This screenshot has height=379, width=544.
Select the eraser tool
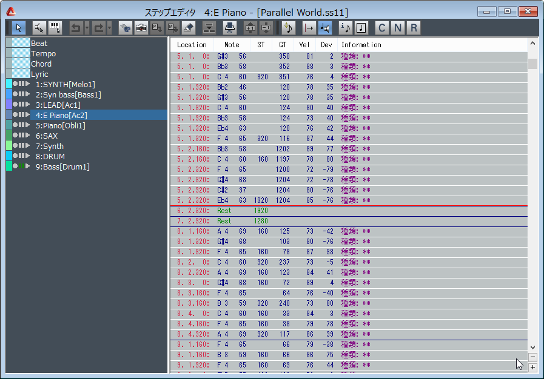(189, 28)
